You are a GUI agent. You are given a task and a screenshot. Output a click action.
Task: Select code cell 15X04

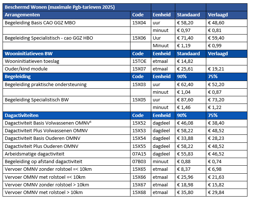pyautogui.click(x=139, y=23)
